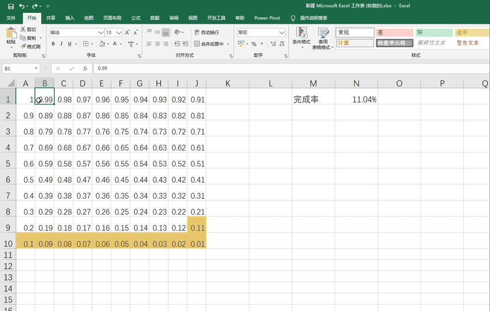Align text left
Image resolution: width=490 pixels, height=311 pixels.
point(150,44)
